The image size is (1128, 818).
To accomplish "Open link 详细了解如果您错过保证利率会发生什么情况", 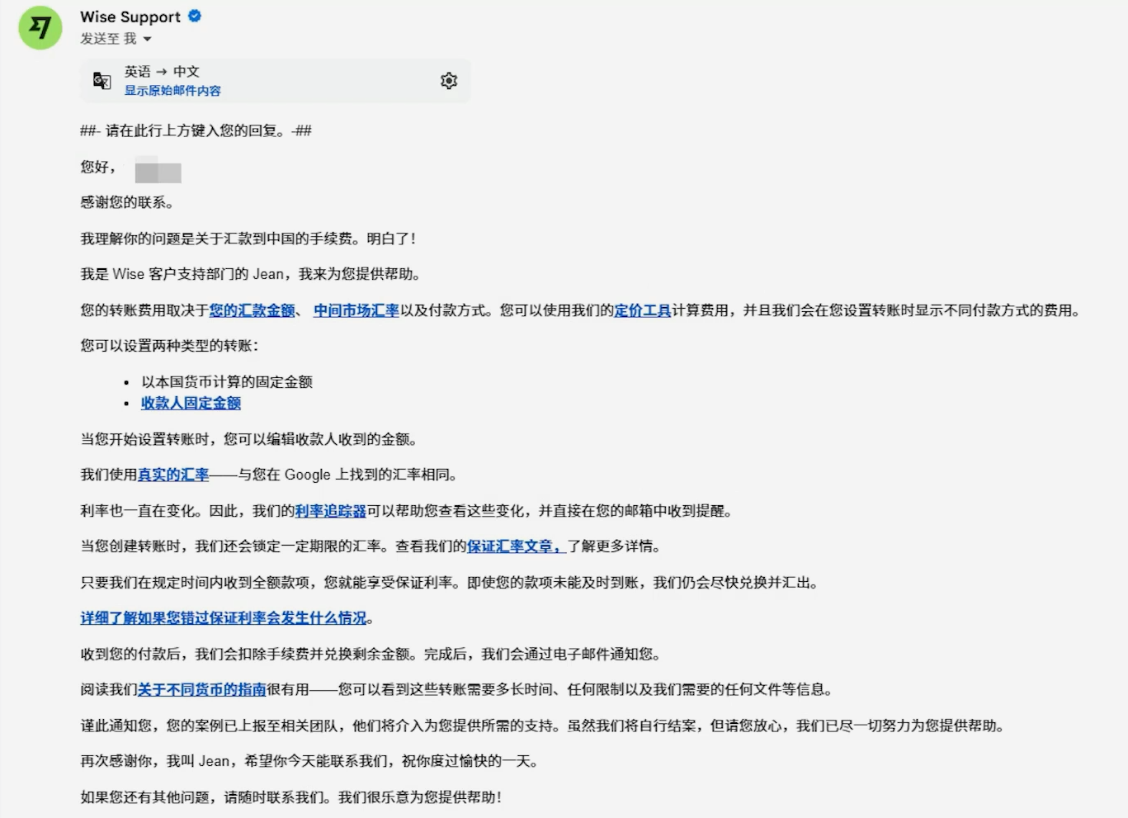I will pyautogui.click(x=224, y=618).
